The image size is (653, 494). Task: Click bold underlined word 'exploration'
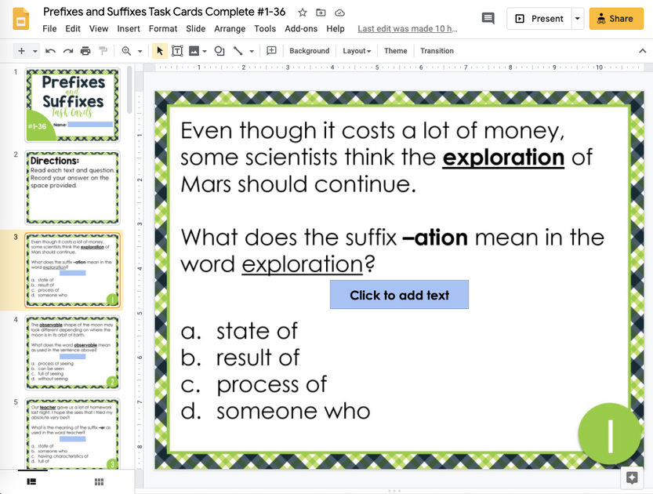[x=503, y=158]
